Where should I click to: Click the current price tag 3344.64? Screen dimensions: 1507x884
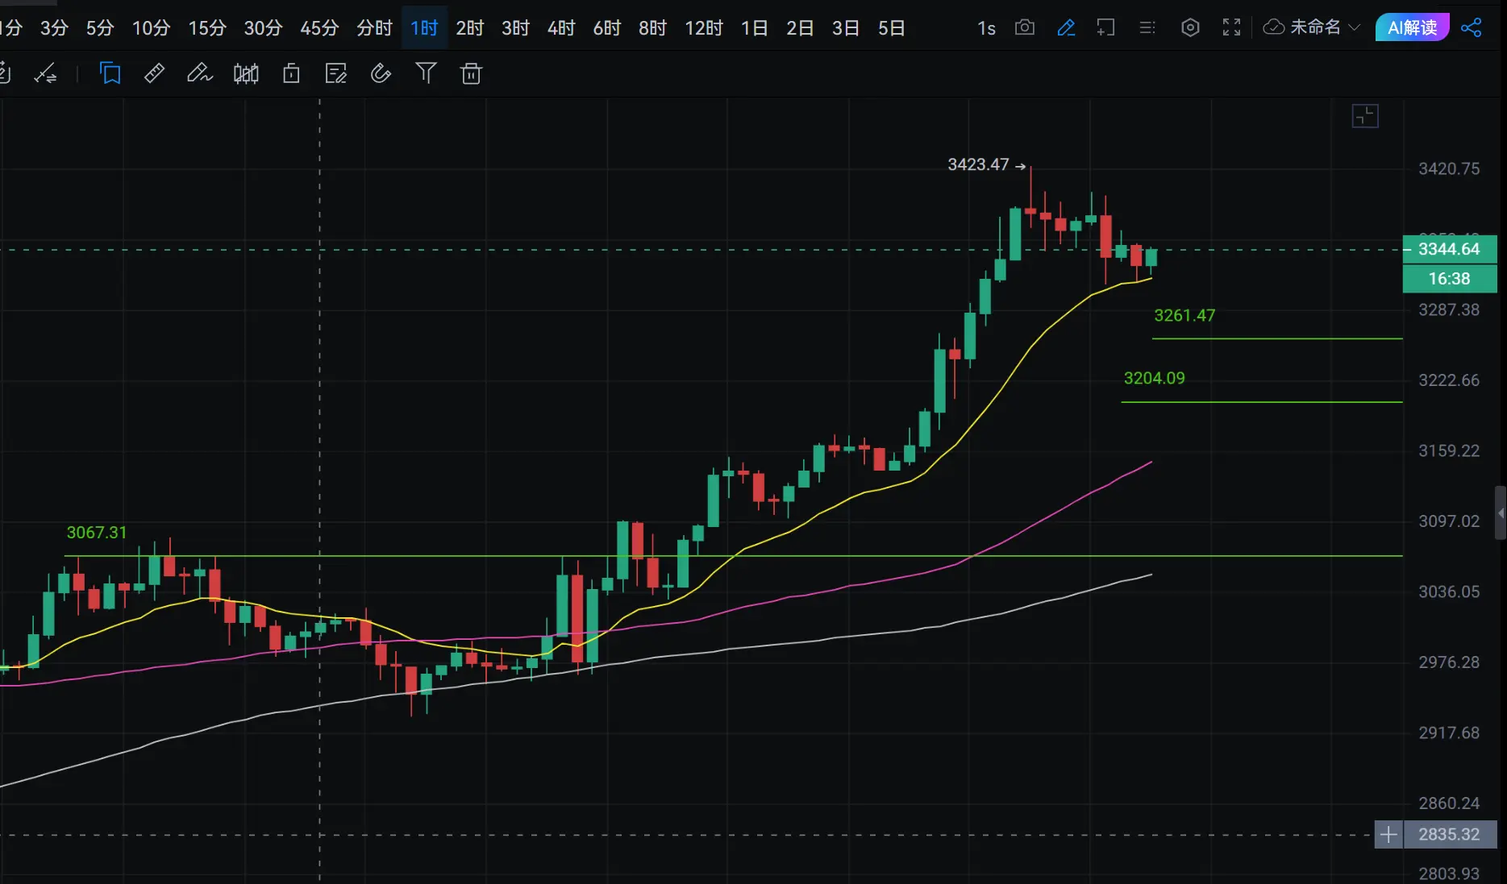pos(1450,249)
